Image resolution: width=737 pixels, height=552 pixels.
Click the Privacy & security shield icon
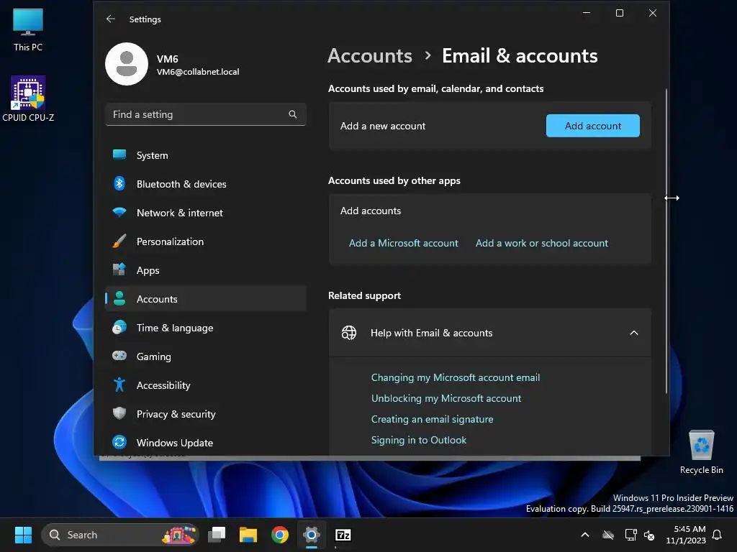click(119, 413)
